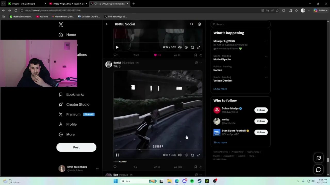Open community search magnifier icon
The height and width of the screenshot is (185, 330).
point(192,24)
